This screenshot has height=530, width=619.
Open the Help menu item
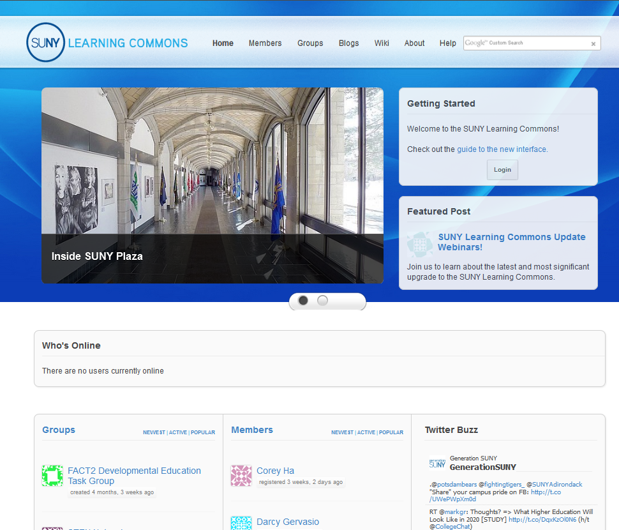click(x=448, y=43)
